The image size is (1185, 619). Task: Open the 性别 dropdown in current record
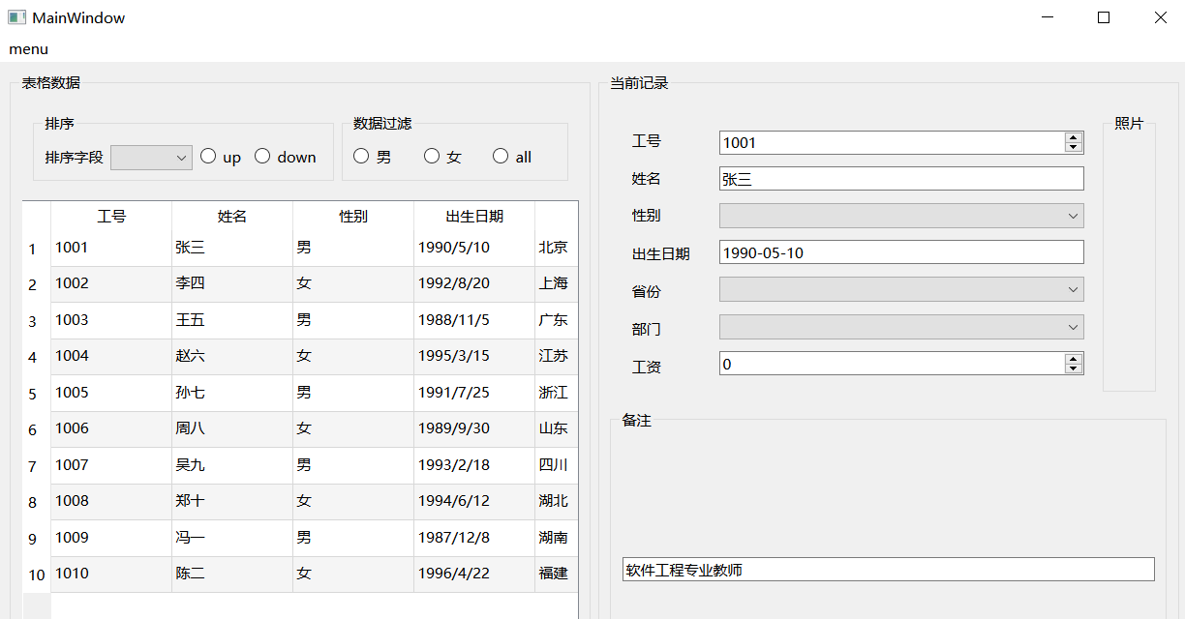[x=901, y=216]
